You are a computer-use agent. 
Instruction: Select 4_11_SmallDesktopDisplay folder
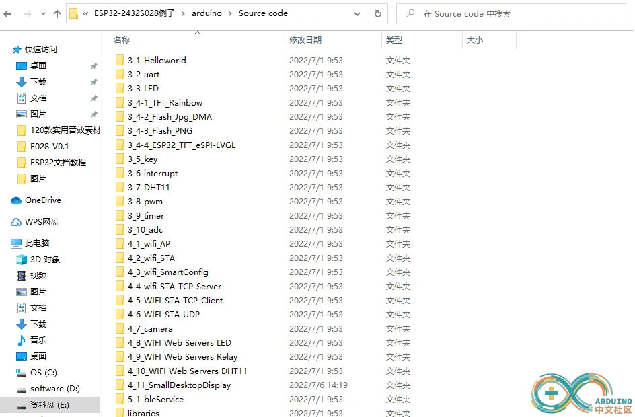(x=179, y=385)
